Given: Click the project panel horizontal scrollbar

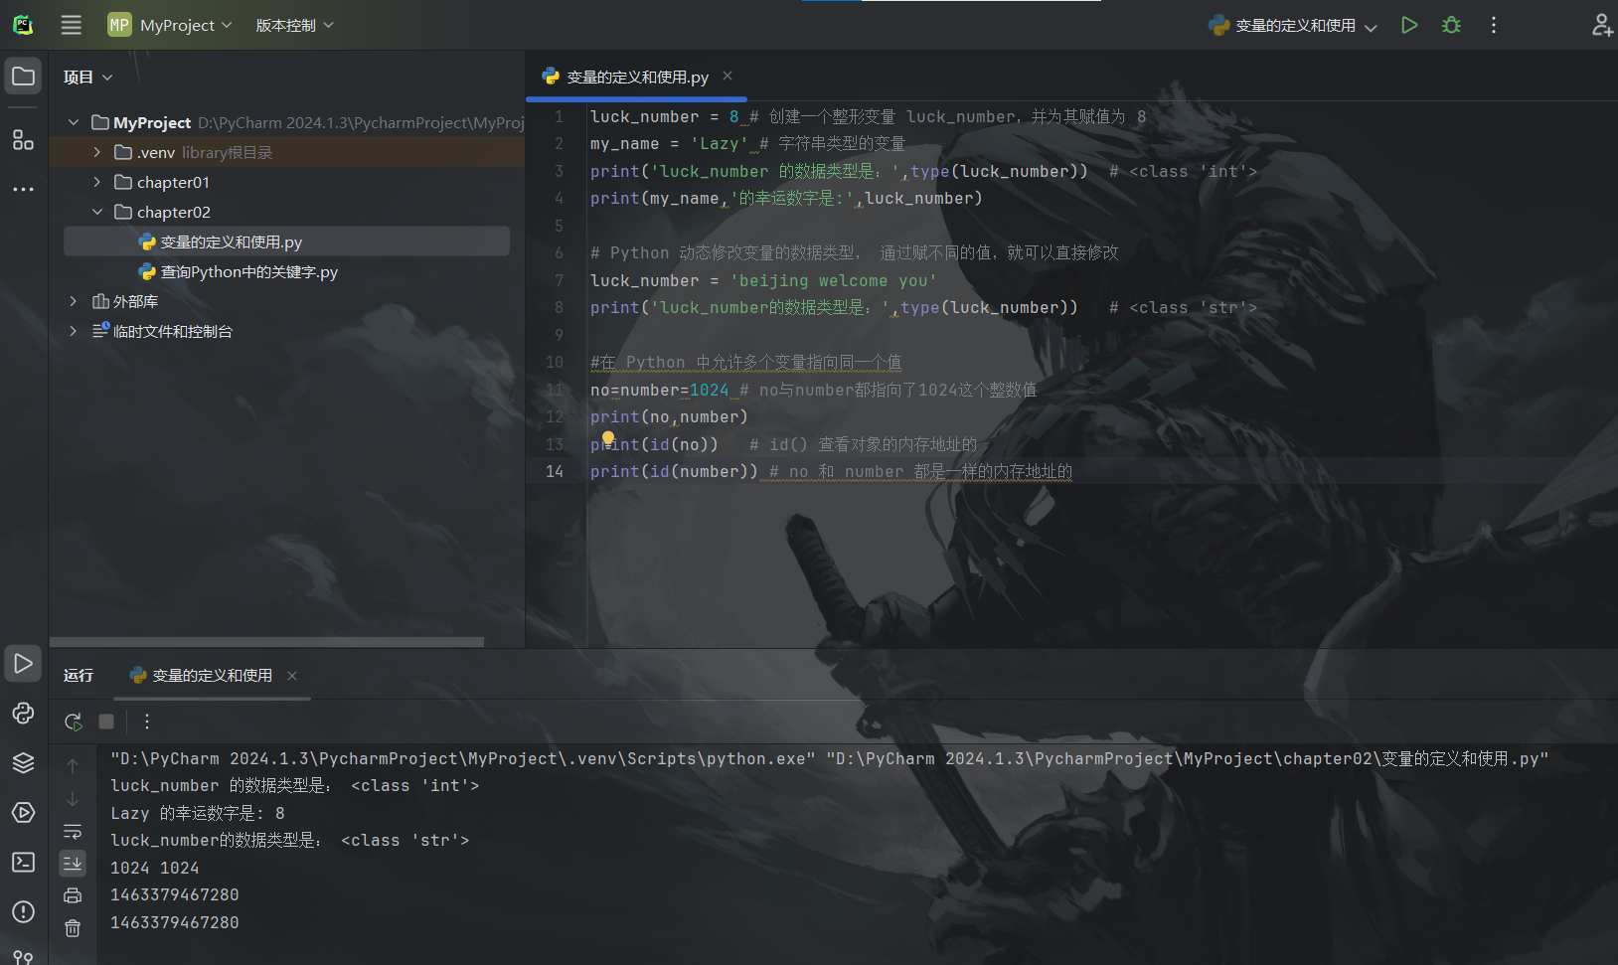Looking at the screenshot, I should (266, 642).
